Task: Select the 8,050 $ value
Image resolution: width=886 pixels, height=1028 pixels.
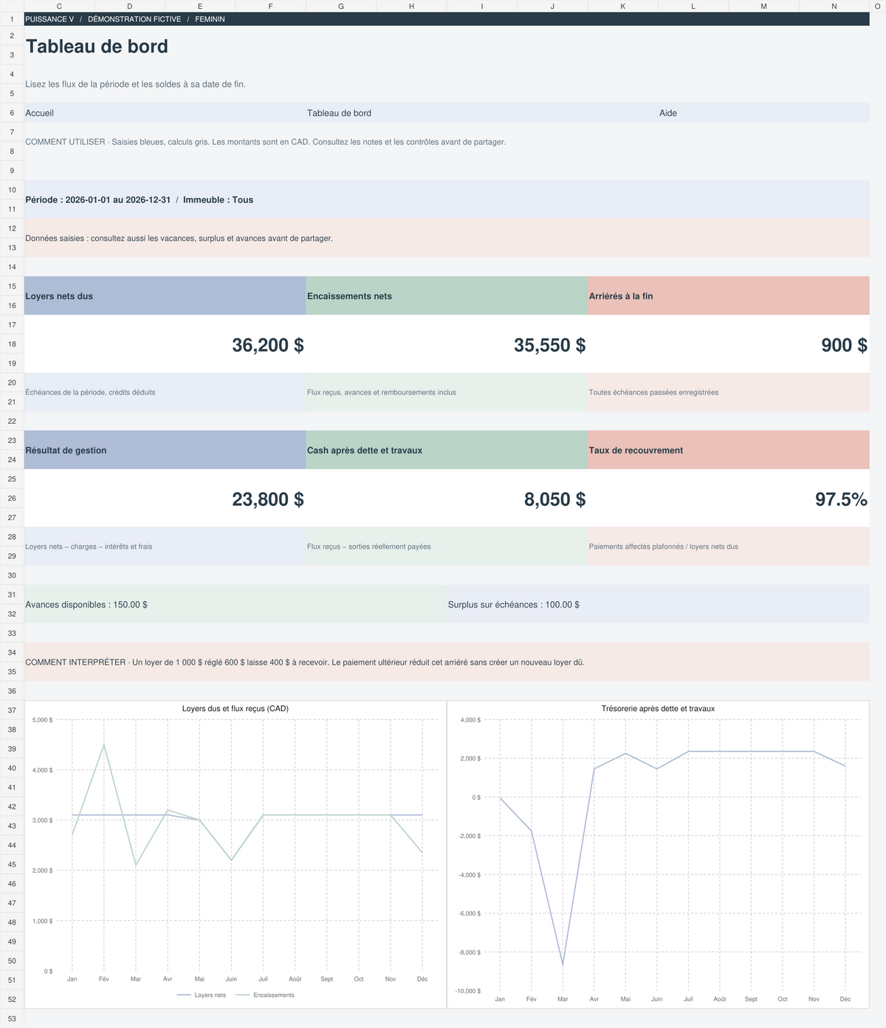Action: [555, 499]
